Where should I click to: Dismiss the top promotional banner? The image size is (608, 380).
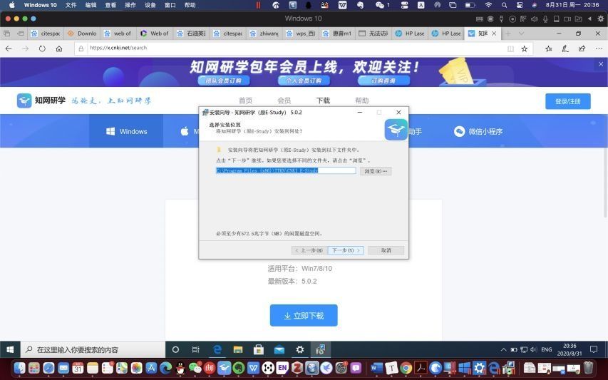[x=601, y=64]
